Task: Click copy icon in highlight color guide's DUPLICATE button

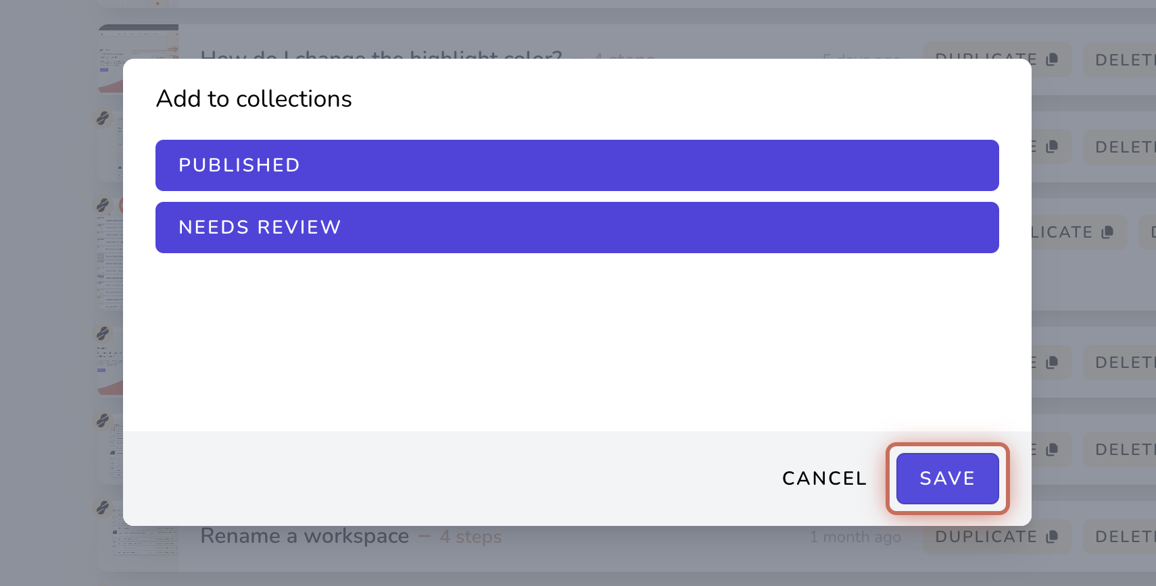Action: (x=1051, y=59)
